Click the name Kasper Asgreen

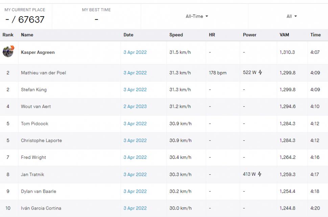point(38,52)
